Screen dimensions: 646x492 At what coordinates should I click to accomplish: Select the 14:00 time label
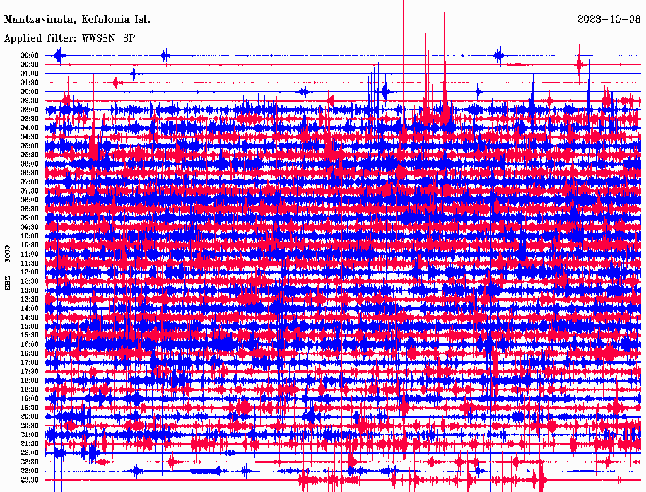coord(30,308)
